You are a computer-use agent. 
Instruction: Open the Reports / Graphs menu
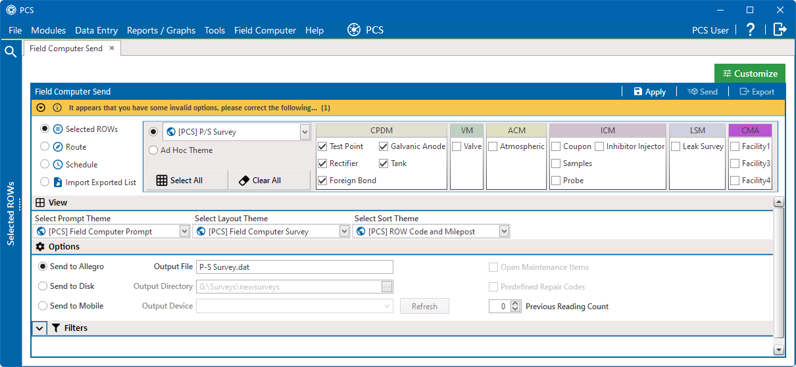point(161,30)
